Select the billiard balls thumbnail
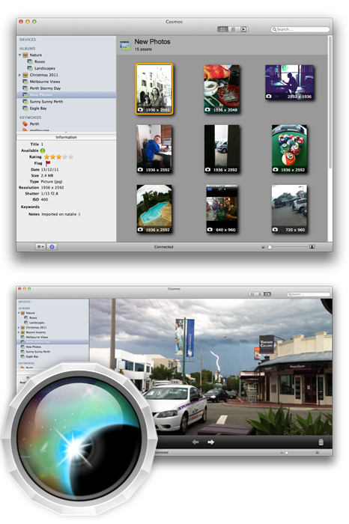 290,149
